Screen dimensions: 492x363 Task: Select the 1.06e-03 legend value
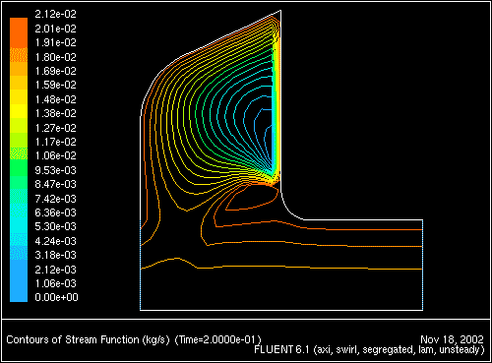[55, 283]
